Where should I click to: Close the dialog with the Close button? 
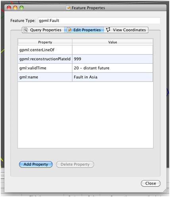[151, 183]
